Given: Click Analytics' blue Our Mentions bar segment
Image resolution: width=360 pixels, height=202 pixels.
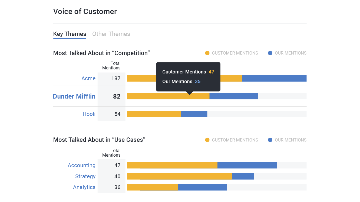Looking at the screenshot, I should pos(202,187).
